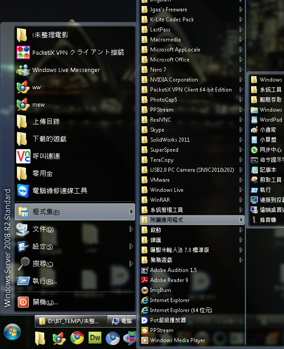The image size is (284, 349).
Task: Open NVIDIA Corporation program folder
Action: (x=192, y=80)
